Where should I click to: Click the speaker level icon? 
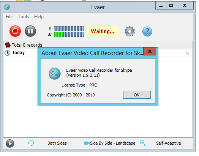click(x=50, y=35)
